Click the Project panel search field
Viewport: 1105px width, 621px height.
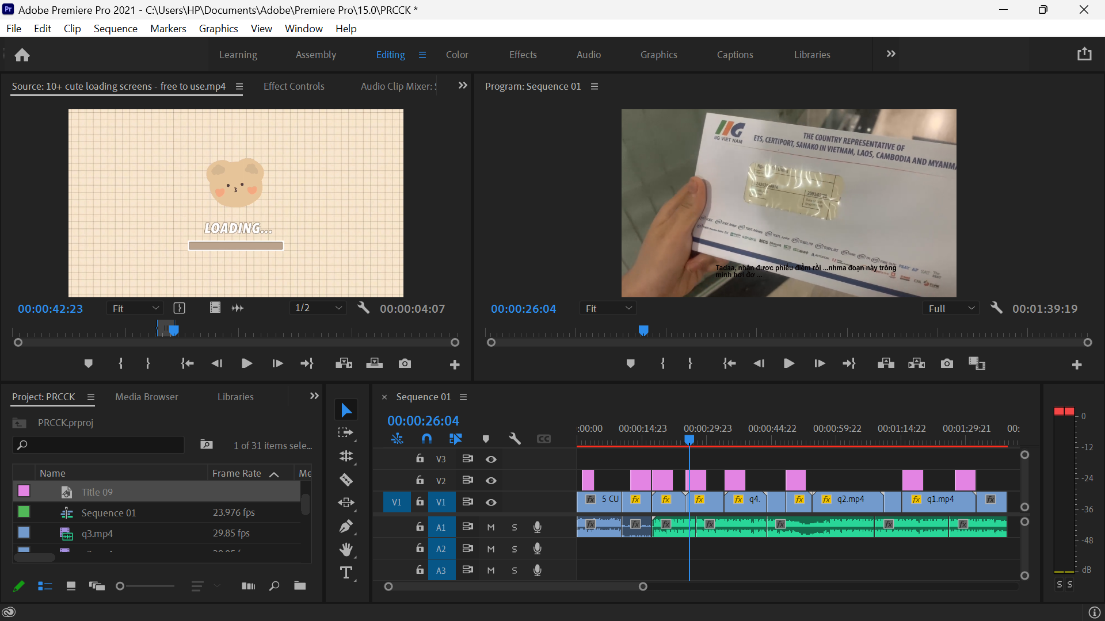coord(99,445)
